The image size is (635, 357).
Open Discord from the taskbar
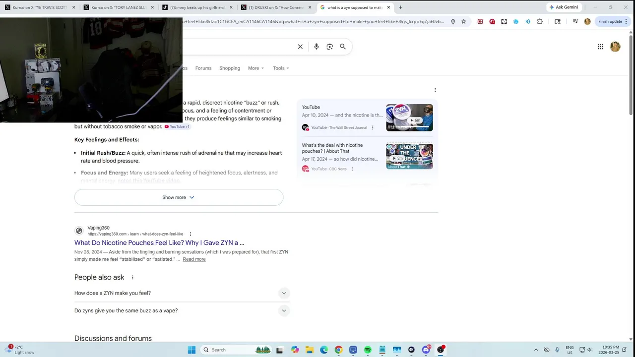(426, 350)
